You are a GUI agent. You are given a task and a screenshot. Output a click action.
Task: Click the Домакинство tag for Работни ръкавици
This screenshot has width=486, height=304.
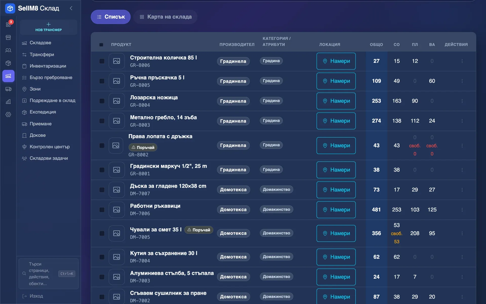276,210
